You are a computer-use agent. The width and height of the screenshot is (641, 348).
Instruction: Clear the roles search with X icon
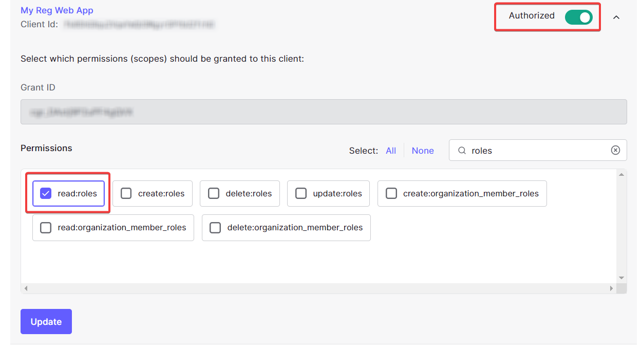[x=615, y=150]
